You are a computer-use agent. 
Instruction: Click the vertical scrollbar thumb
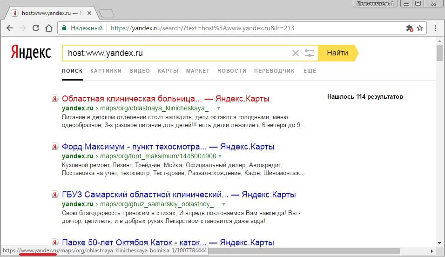pos(439,53)
